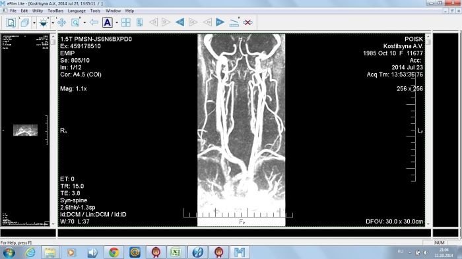
Task: Open the Window menu
Action: [113, 11]
